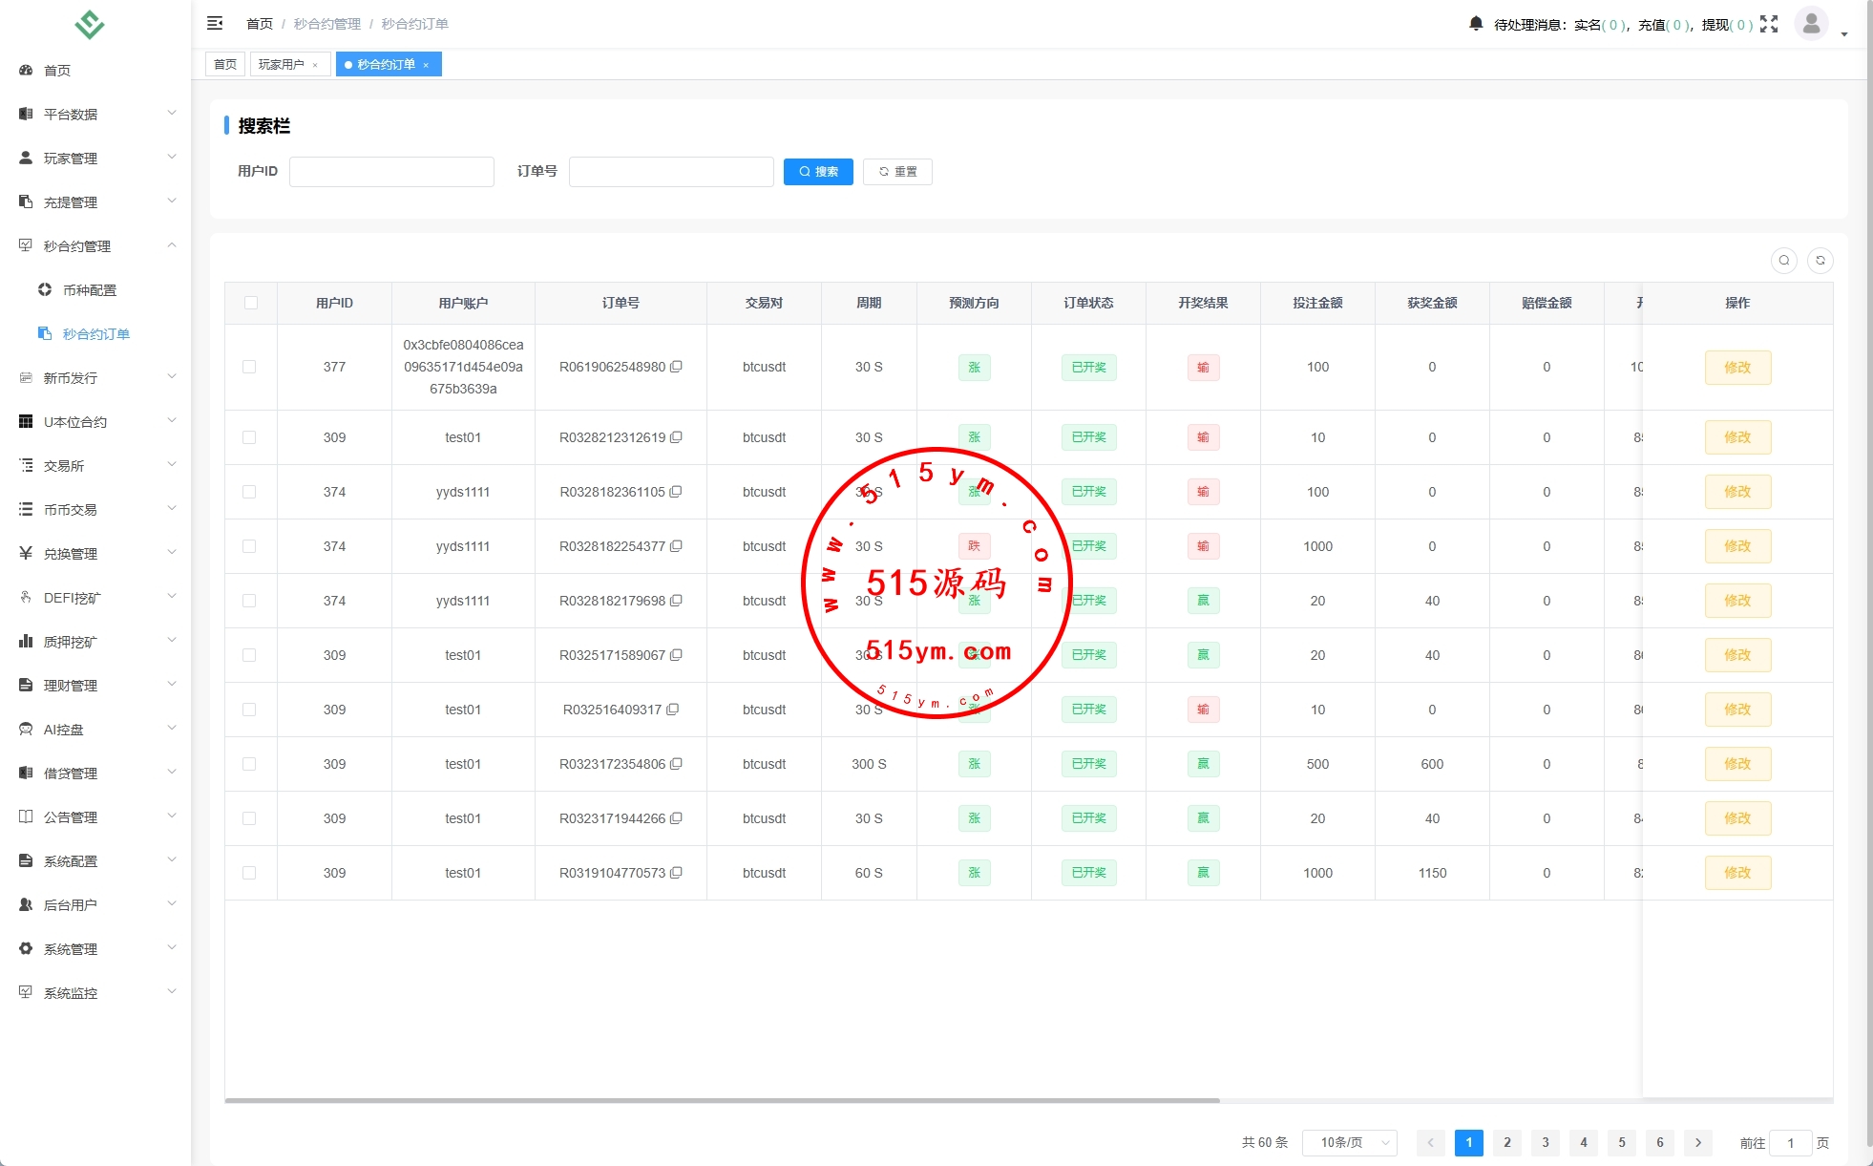This screenshot has height=1166, width=1873.
Task: Click the horizontal table scrollbar
Action: (x=722, y=1100)
